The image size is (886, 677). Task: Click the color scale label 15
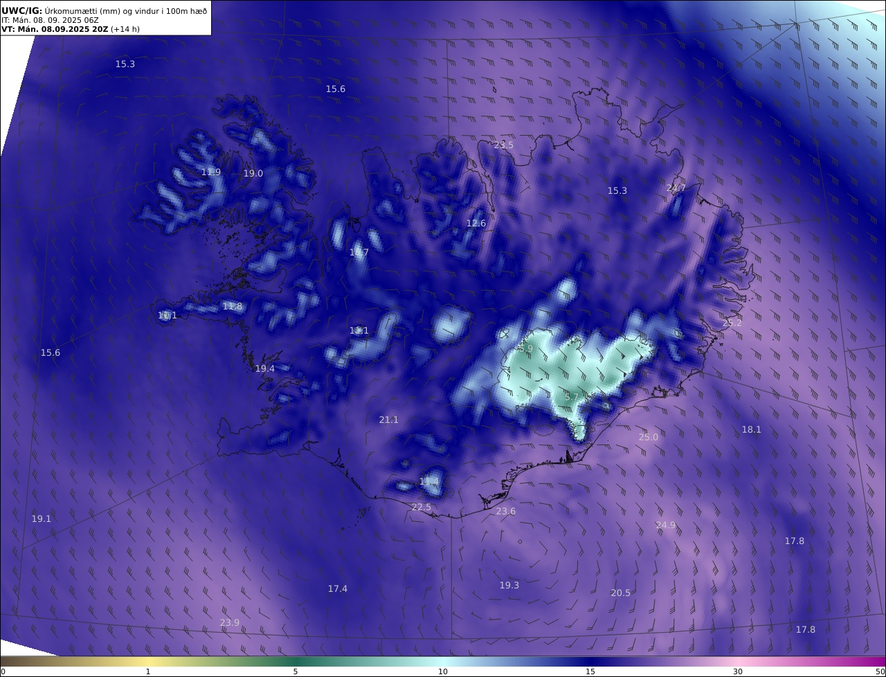(x=590, y=672)
